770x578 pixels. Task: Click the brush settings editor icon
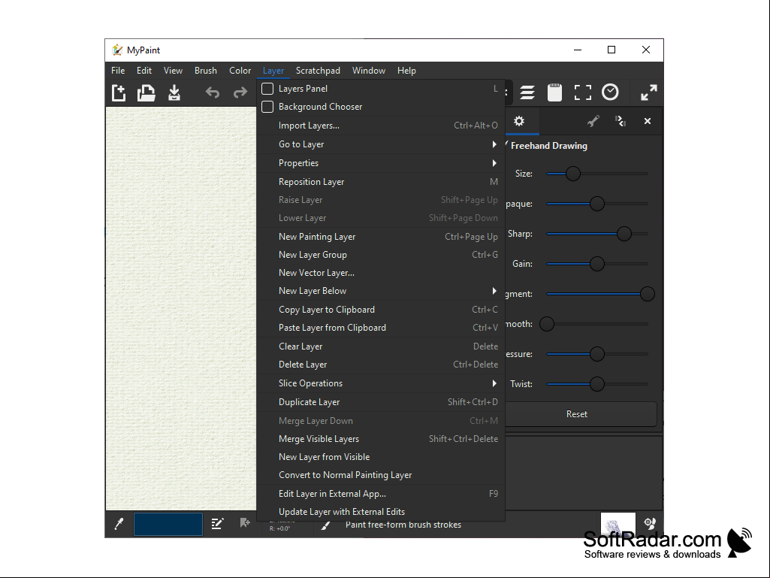(217, 524)
